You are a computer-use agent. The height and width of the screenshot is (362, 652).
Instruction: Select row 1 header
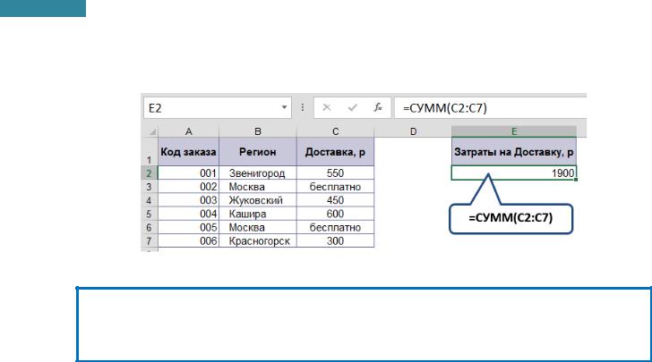click(x=150, y=152)
